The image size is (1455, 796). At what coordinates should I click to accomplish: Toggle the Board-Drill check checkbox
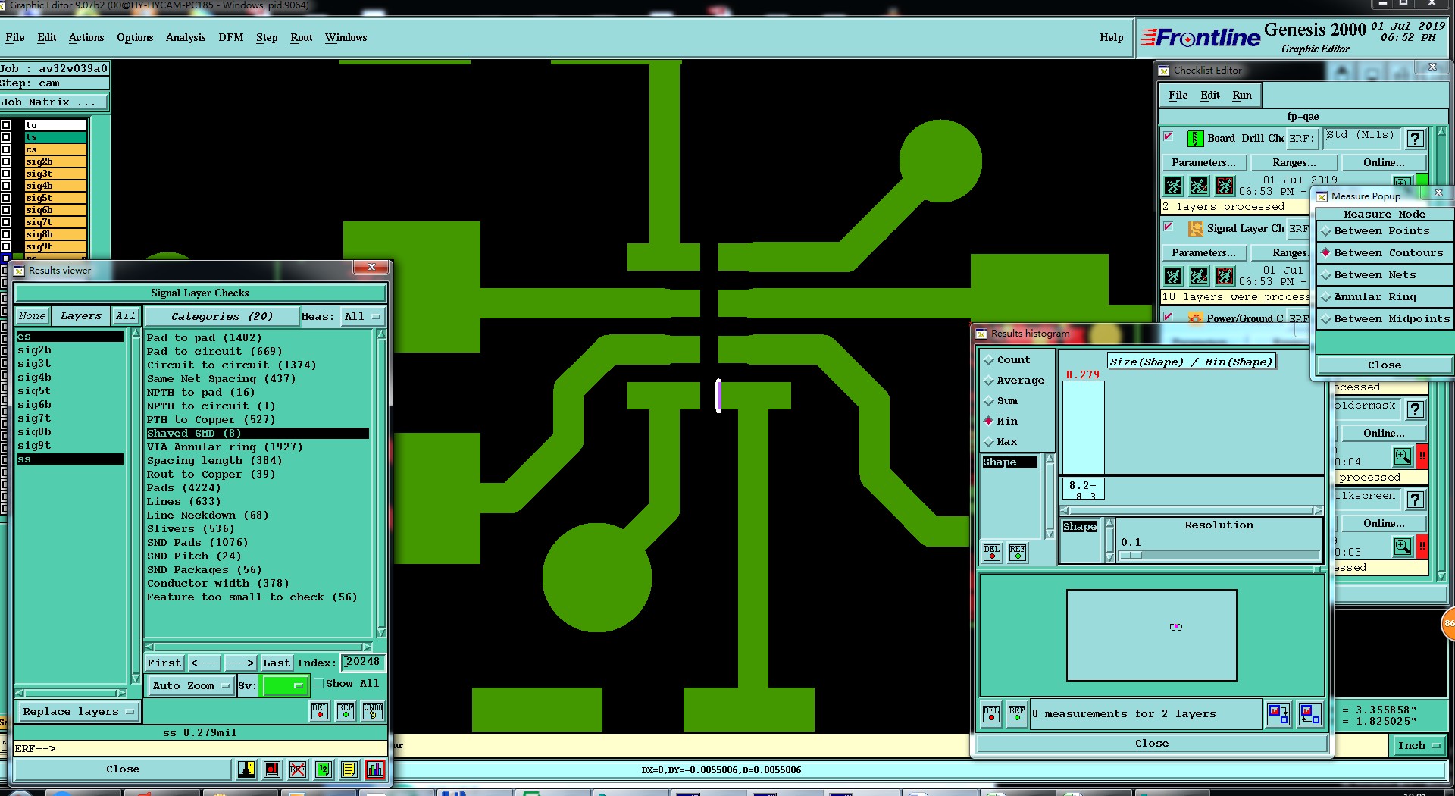pos(1169,136)
